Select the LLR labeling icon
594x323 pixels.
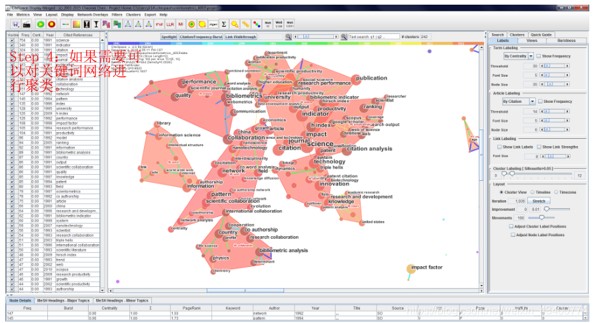tap(170, 24)
